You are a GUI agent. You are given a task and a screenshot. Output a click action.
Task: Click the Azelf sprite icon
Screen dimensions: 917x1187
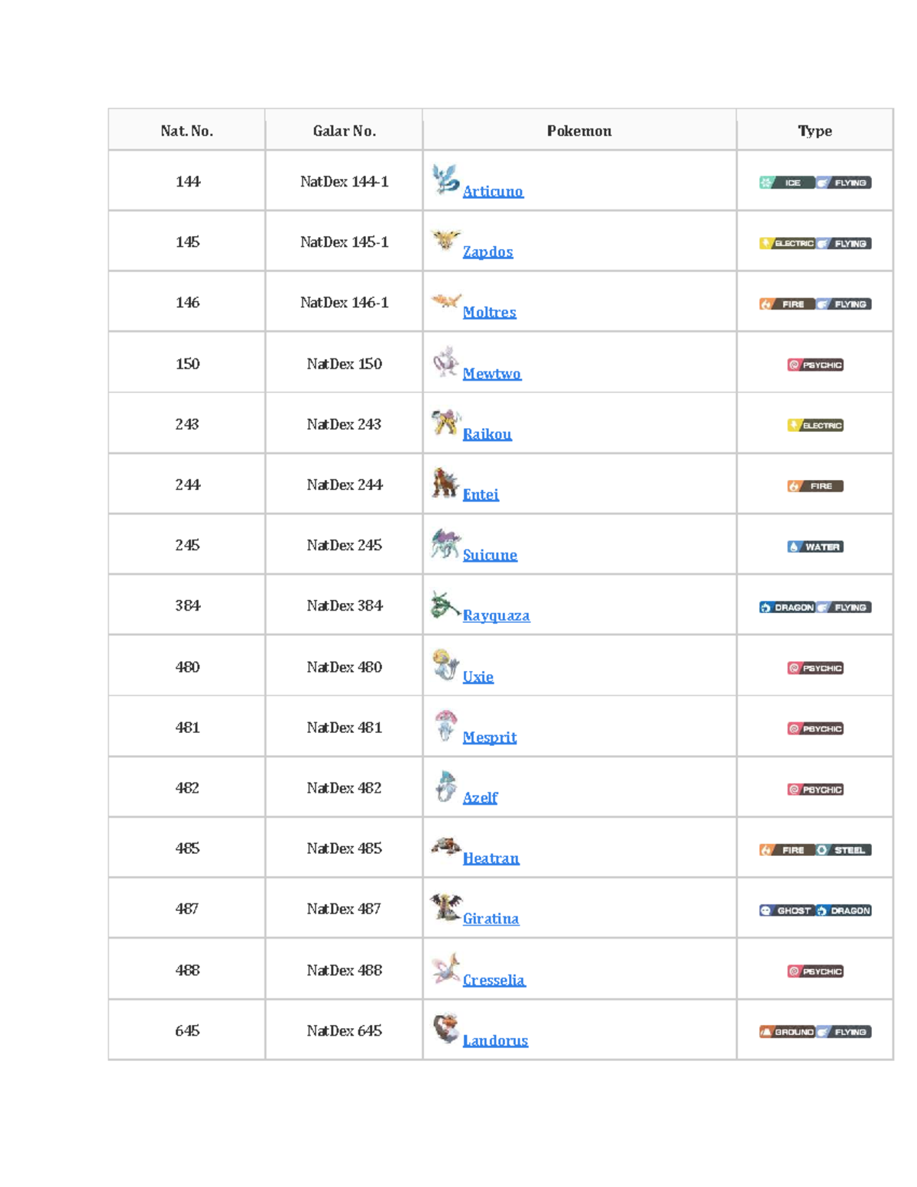pyautogui.click(x=446, y=786)
